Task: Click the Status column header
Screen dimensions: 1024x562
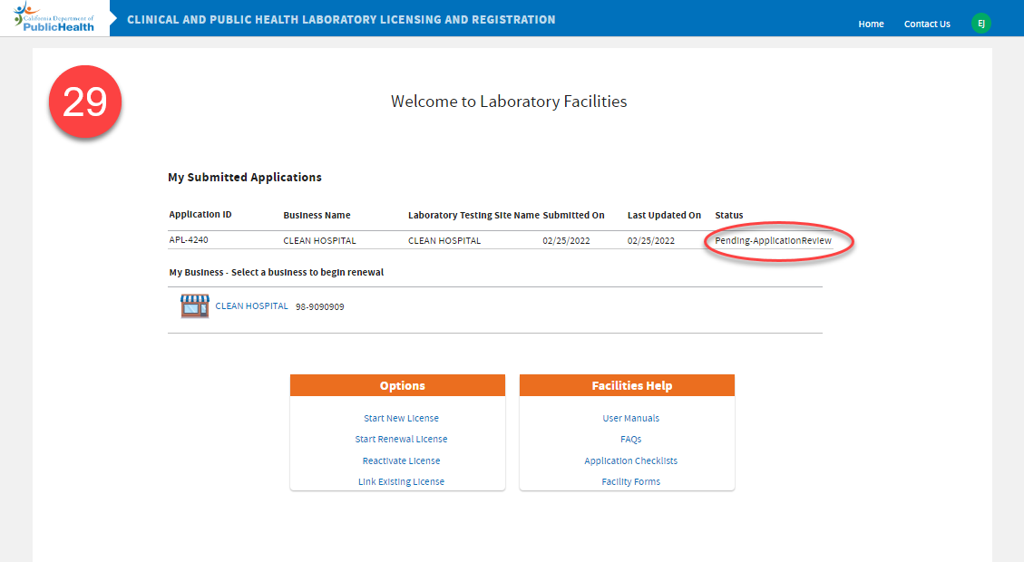Action: tap(729, 216)
